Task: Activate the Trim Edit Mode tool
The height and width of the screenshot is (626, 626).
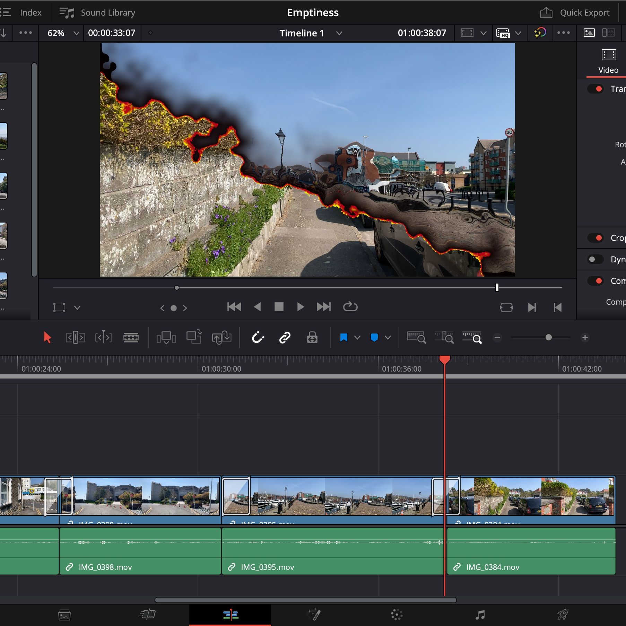Action: (x=75, y=337)
